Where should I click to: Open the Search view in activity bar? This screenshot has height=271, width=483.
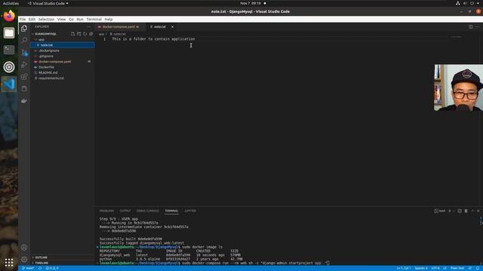(24, 40)
